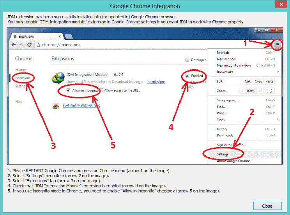
Task: Open the Chrome hamburger menu icon
Action: pos(277,44)
